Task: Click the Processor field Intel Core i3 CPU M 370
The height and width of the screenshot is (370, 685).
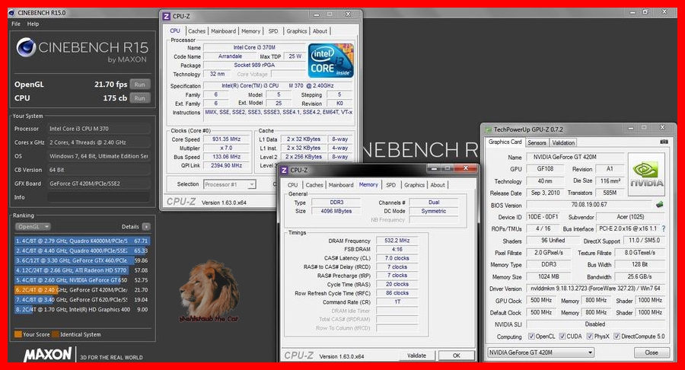Action: [x=99, y=129]
